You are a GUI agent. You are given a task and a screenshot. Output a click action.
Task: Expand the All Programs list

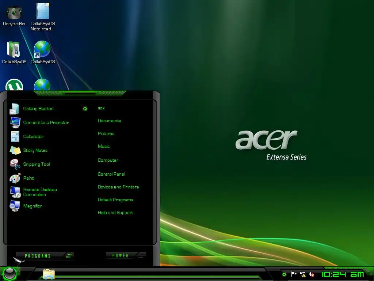pos(45,256)
